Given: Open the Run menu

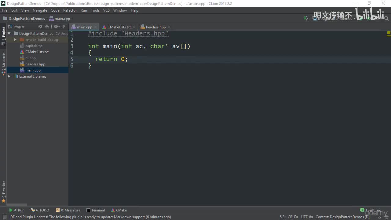Looking at the screenshot, I should [x=84, y=10].
